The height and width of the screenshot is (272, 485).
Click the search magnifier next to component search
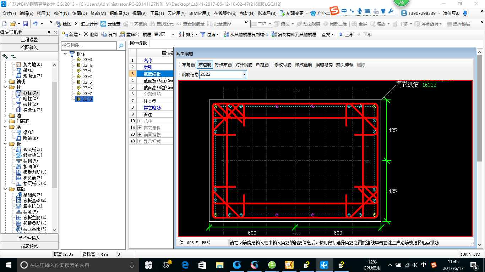tap(121, 45)
